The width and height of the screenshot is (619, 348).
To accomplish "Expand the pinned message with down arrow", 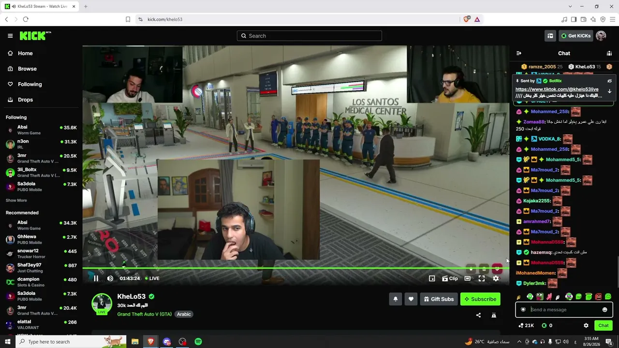I will tap(609, 91).
